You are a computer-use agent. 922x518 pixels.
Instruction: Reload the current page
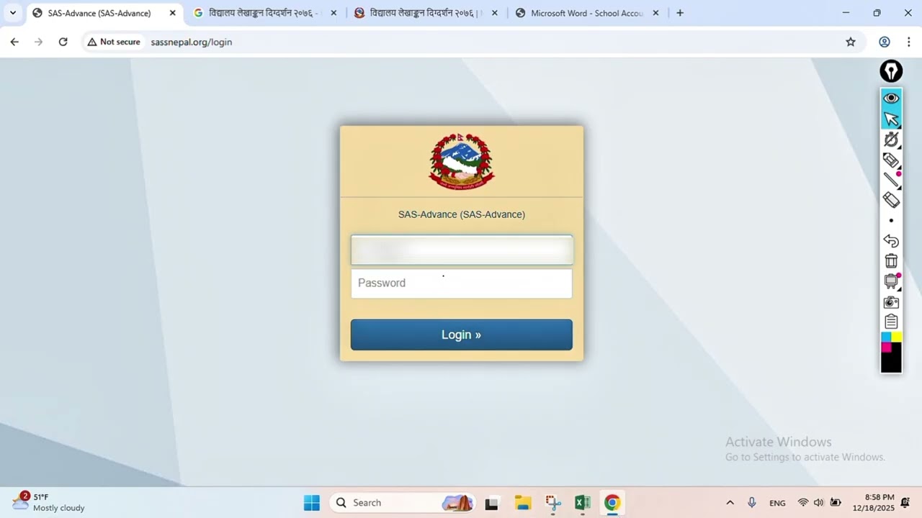(x=63, y=42)
